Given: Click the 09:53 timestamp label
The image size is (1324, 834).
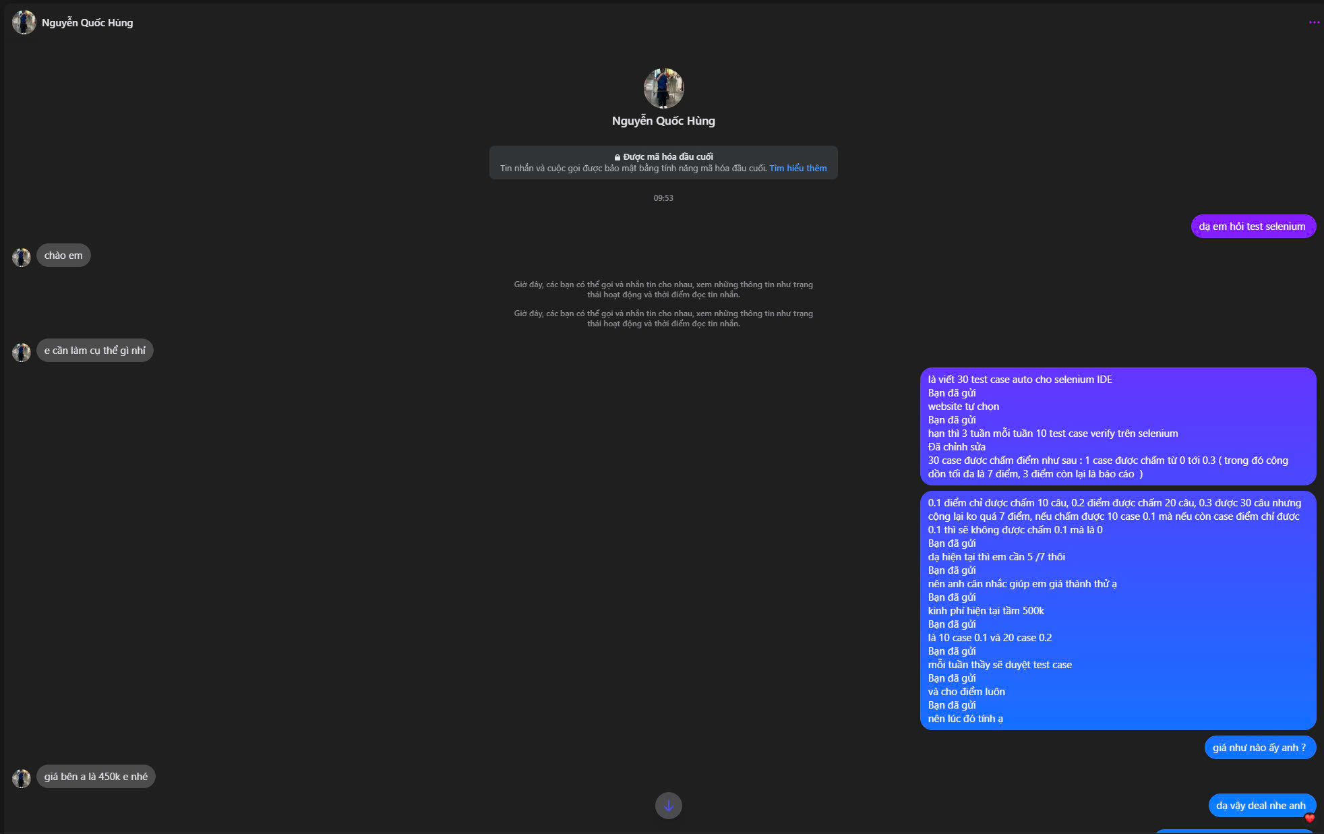Looking at the screenshot, I should (663, 198).
